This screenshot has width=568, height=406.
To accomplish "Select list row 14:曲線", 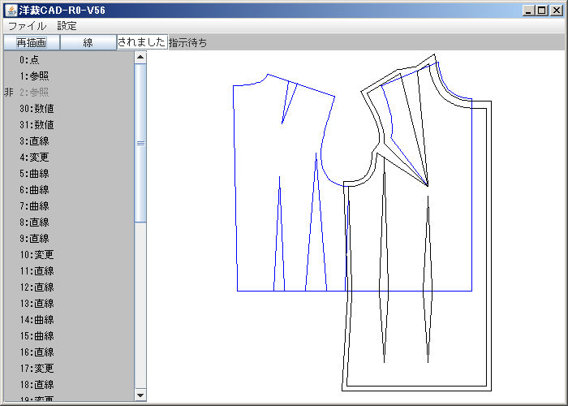I will pos(69,320).
